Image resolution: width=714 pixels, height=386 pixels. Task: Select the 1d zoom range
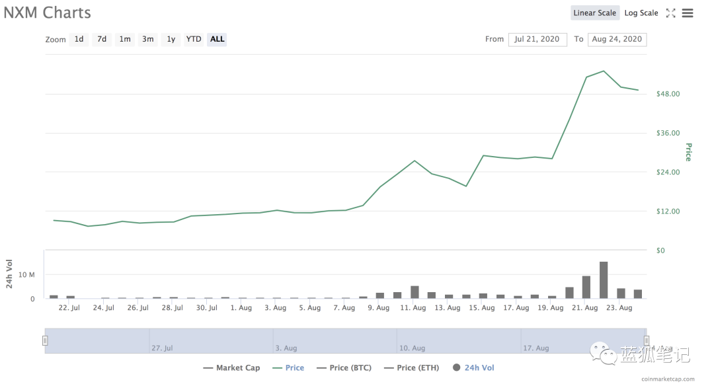[x=79, y=39]
